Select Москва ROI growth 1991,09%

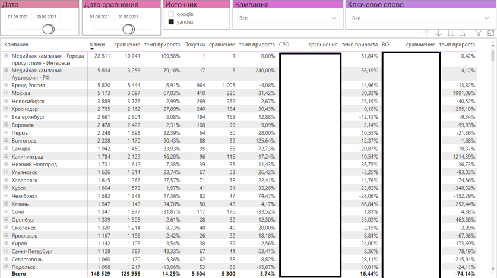point(464,93)
